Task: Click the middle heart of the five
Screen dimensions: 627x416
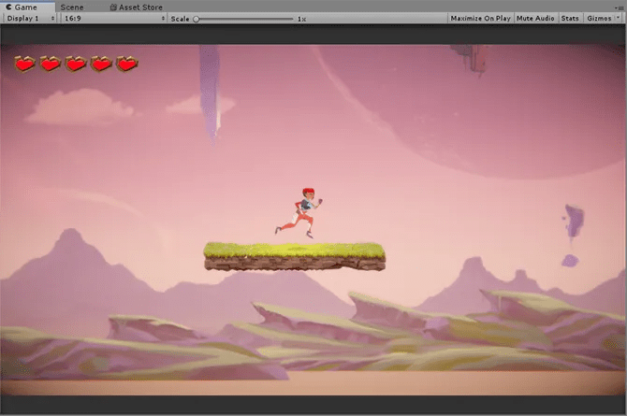Action: (76, 64)
